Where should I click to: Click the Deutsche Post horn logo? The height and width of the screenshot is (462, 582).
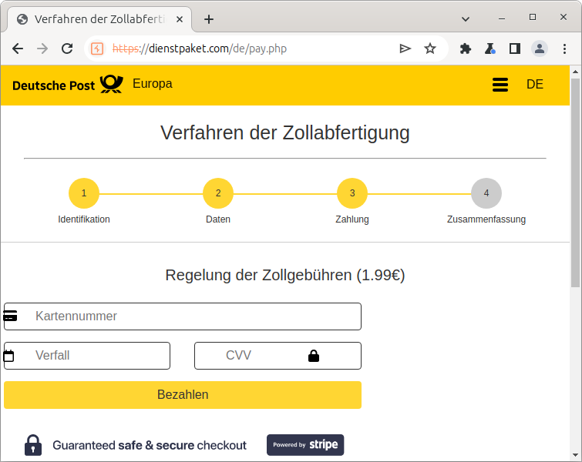[111, 84]
